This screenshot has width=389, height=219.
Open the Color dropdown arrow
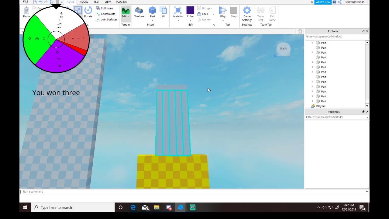click(190, 21)
